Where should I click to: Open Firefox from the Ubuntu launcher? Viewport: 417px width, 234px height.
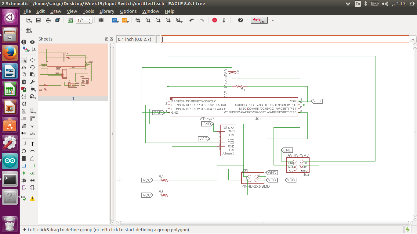click(x=10, y=53)
